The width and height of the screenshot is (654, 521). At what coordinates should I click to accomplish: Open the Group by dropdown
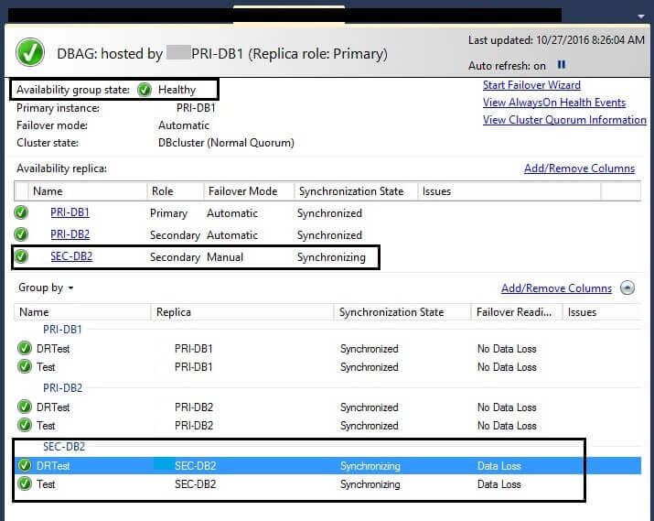point(46,288)
